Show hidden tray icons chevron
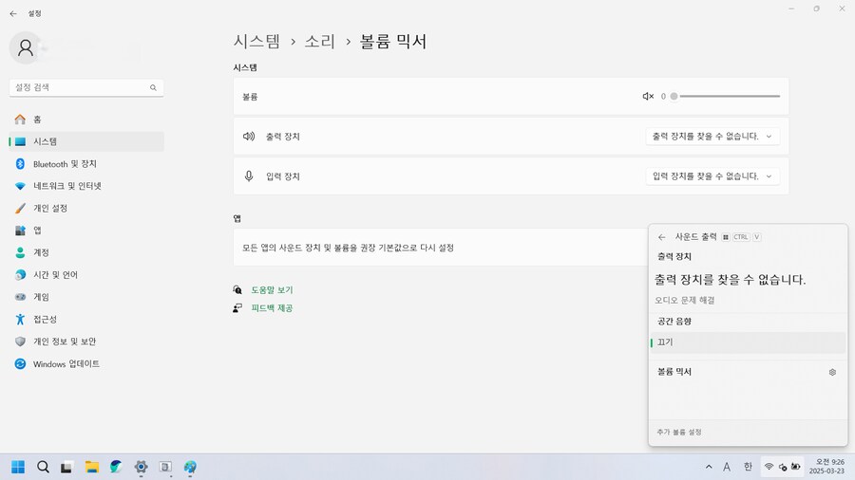 pos(709,467)
